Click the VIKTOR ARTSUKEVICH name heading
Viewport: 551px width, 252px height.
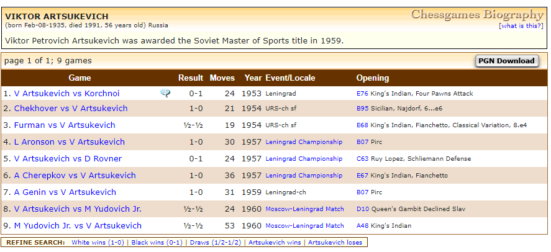[x=57, y=17]
